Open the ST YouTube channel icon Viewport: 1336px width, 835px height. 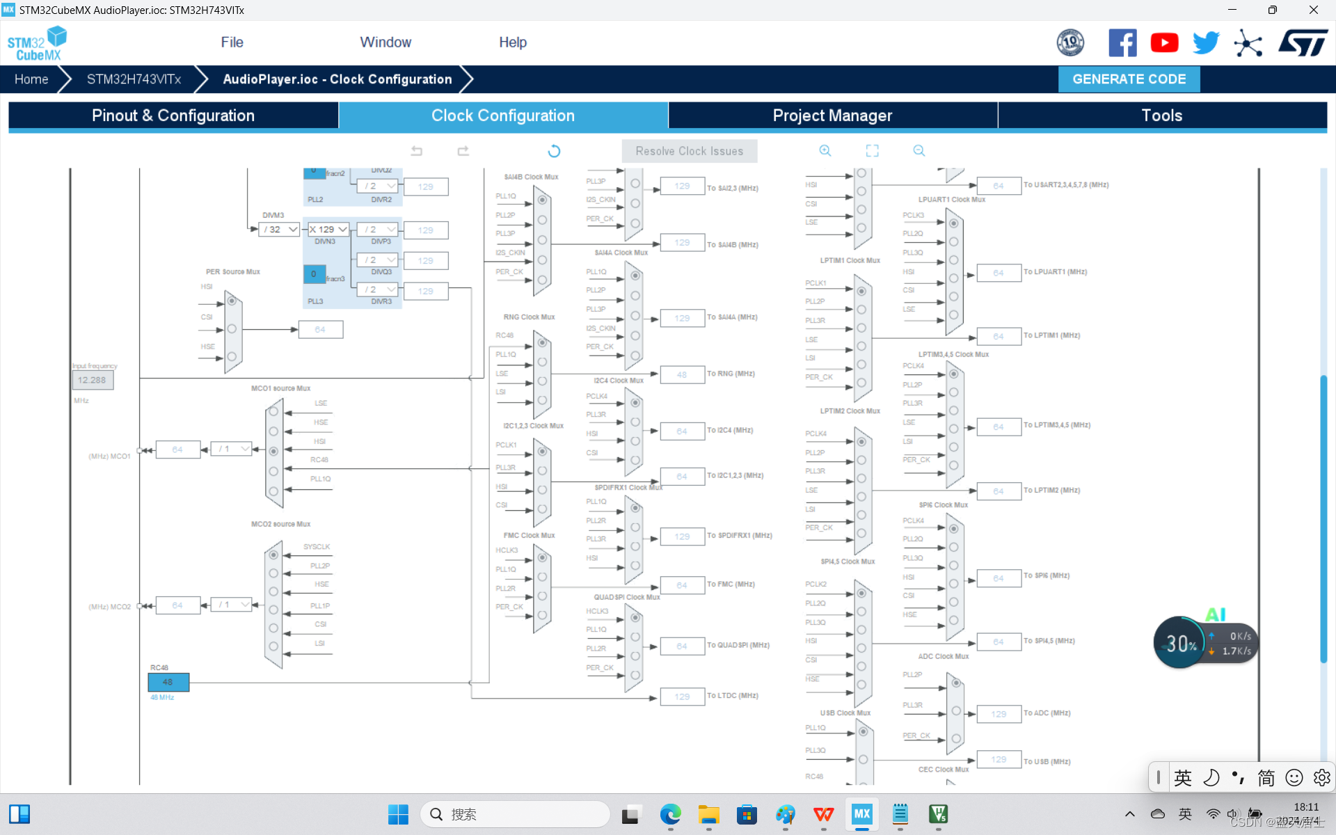click(1164, 43)
